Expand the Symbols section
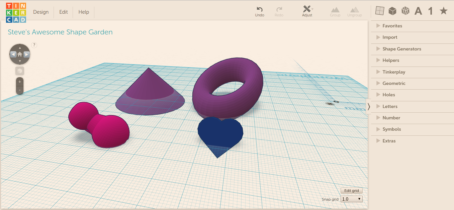 tap(413, 129)
